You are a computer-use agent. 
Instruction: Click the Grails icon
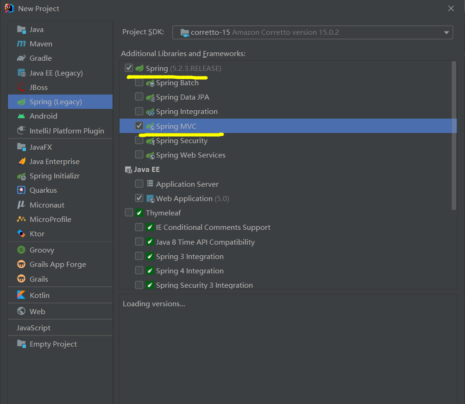[21, 279]
